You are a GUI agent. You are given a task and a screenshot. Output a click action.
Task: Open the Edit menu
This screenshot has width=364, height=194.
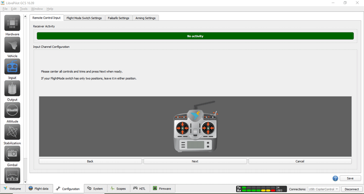(x=14, y=9)
